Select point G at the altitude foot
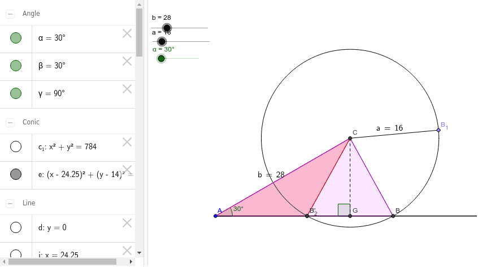This screenshot has height=267, width=478. (x=350, y=216)
